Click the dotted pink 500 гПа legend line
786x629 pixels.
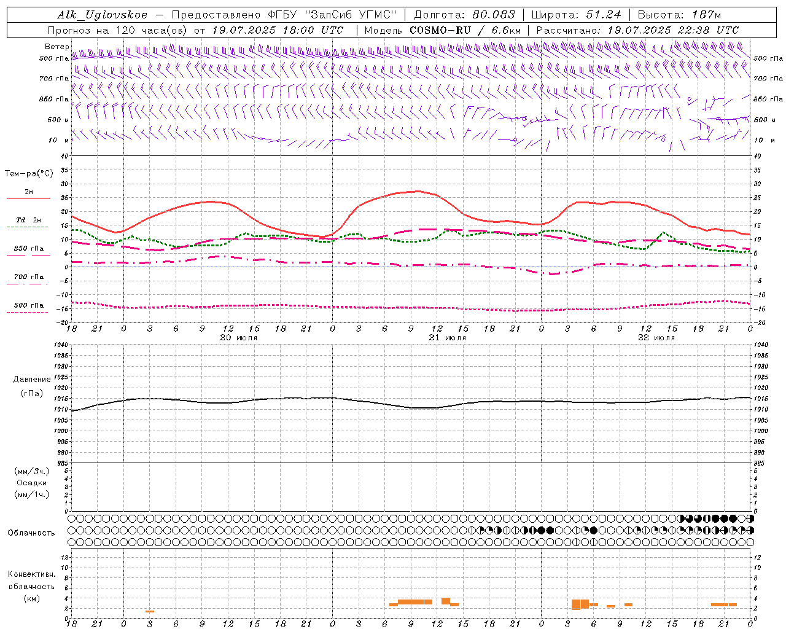tap(28, 312)
